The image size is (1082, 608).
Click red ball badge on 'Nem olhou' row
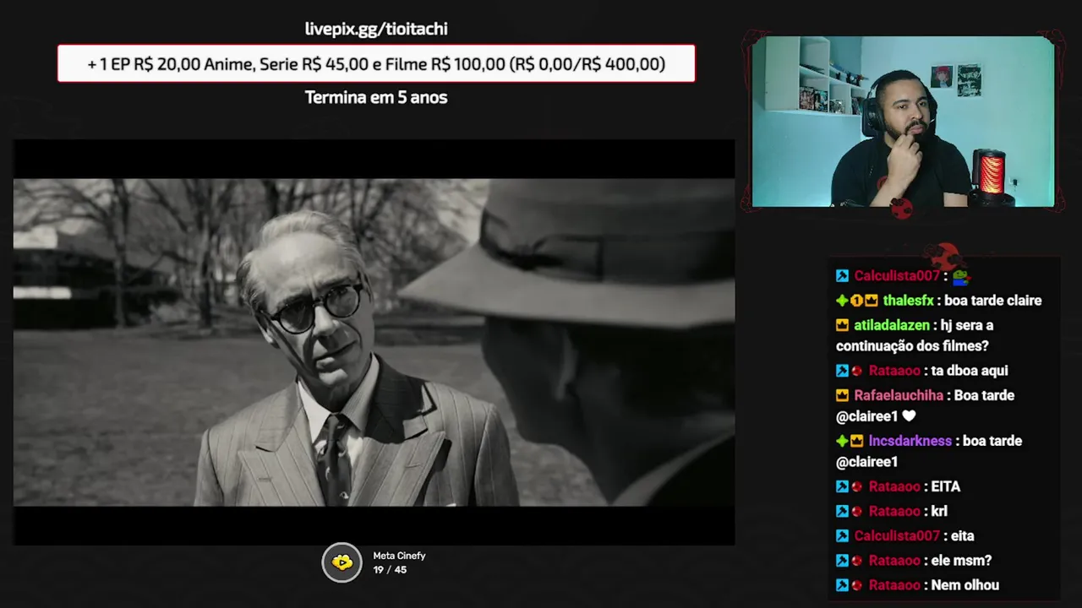tap(856, 585)
